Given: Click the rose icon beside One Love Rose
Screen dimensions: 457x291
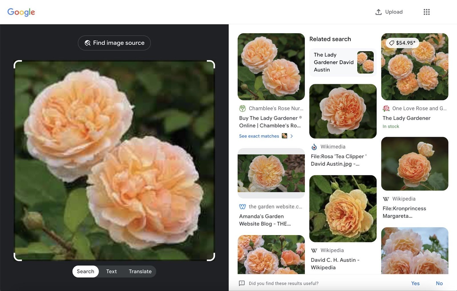Looking at the screenshot, I should coord(386,108).
